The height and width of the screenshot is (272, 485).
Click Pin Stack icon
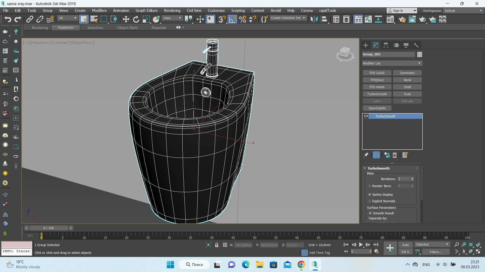click(366, 155)
